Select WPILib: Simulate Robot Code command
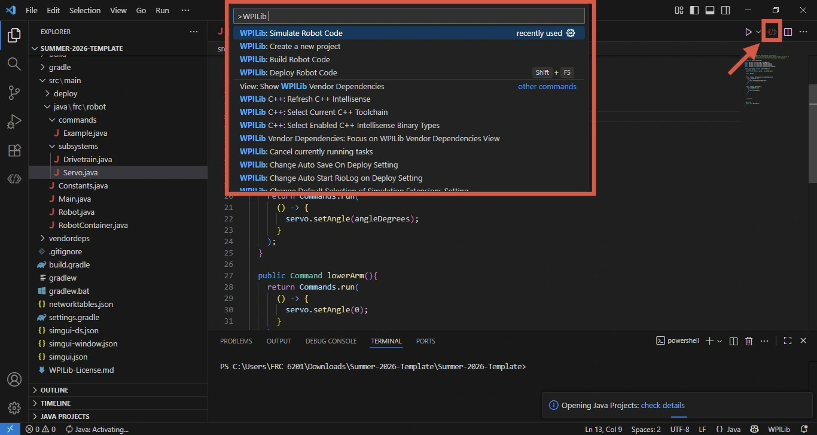 coord(408,33)
